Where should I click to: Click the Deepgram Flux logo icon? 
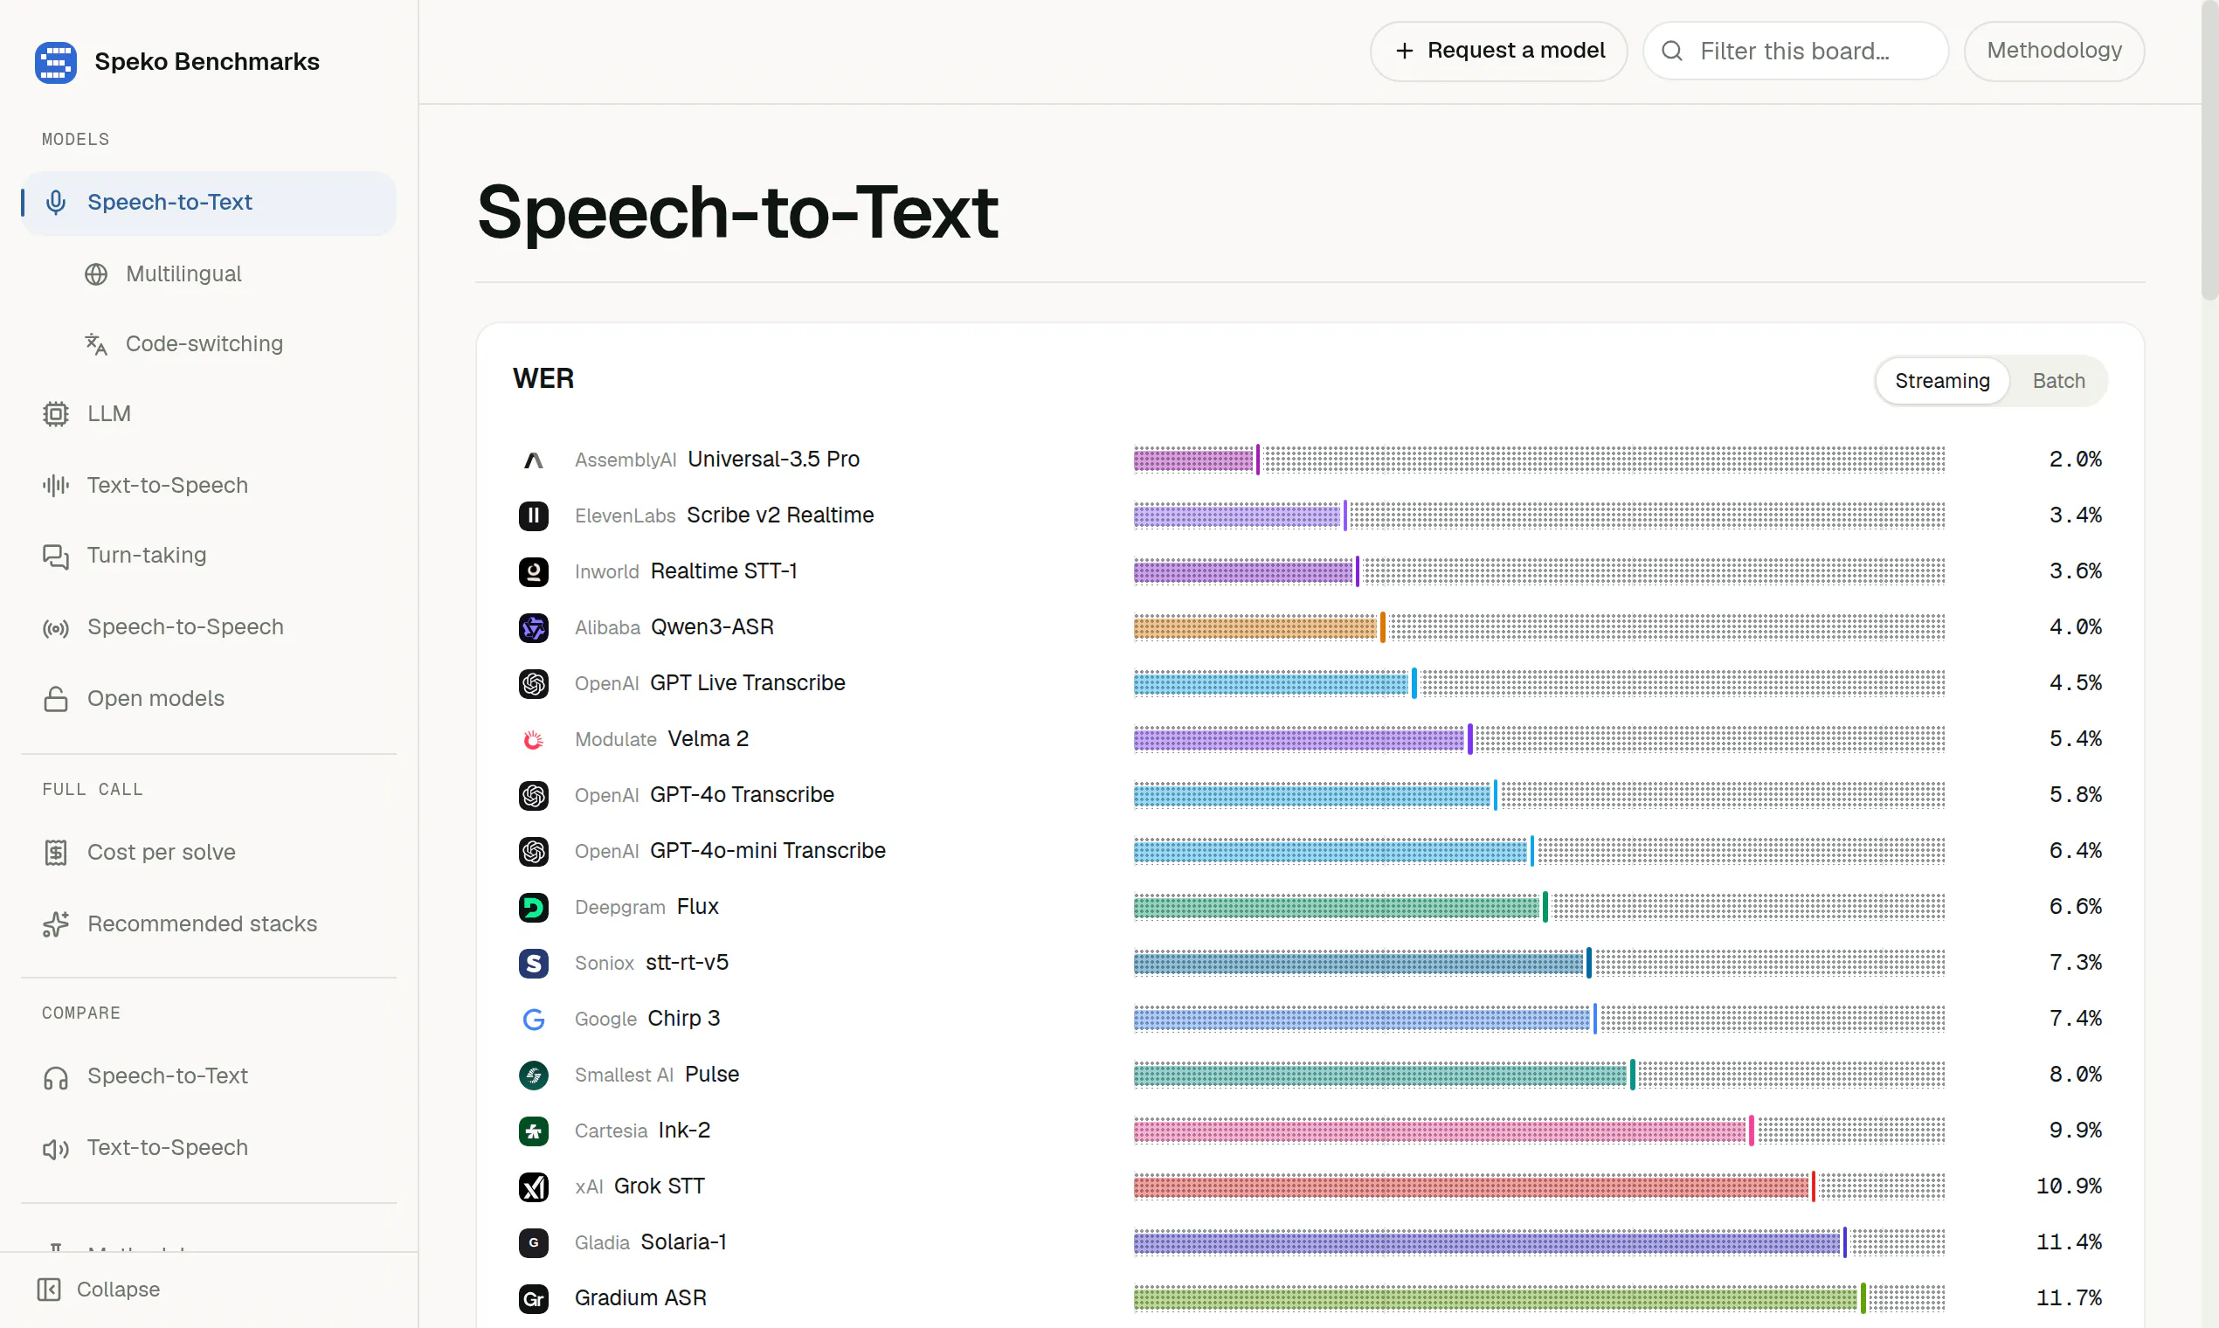point(533,908)
